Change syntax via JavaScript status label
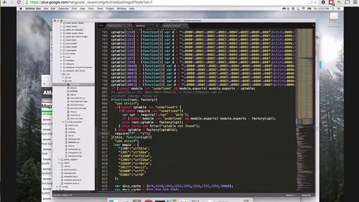359x202 pixels. click(306, 195)
